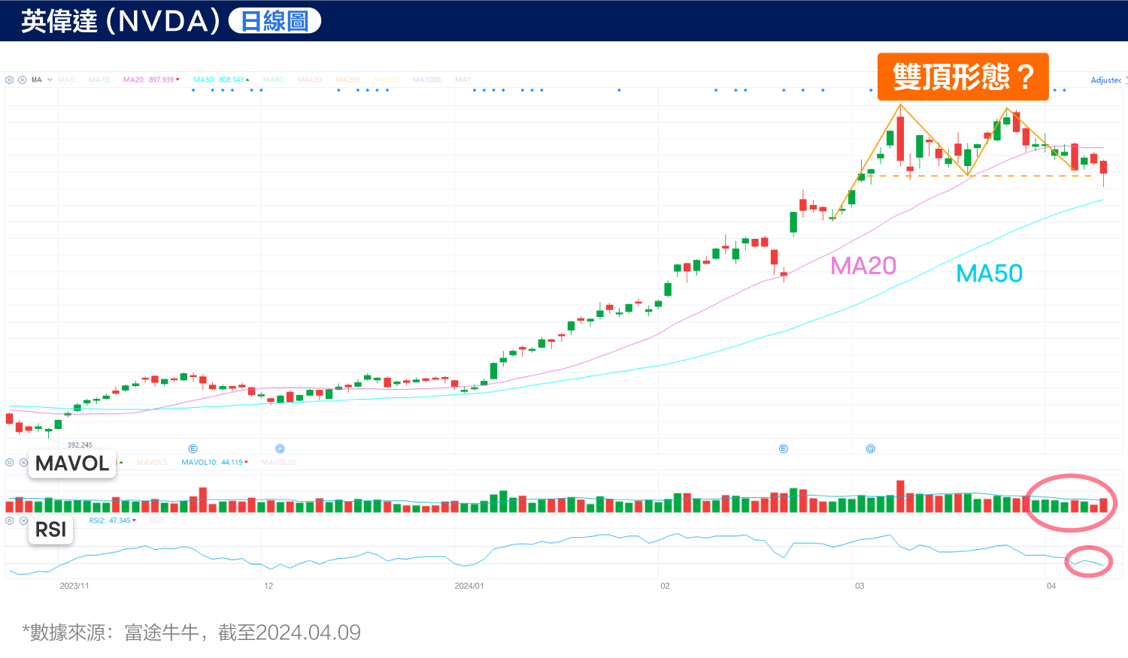Image resolution: width=1128 pixels, height=658 pixels.
Task: Click the 2024/01 date axis label
Action: (470, 587)
